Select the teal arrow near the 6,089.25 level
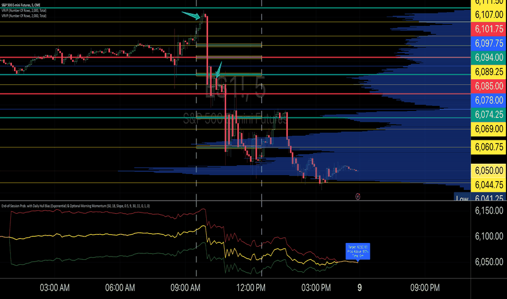The image size is (507, 299). [x=219, y=70]
